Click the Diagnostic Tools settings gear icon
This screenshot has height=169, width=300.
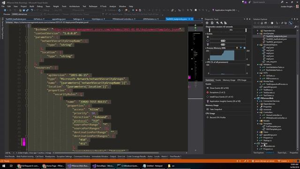[207, 23]
